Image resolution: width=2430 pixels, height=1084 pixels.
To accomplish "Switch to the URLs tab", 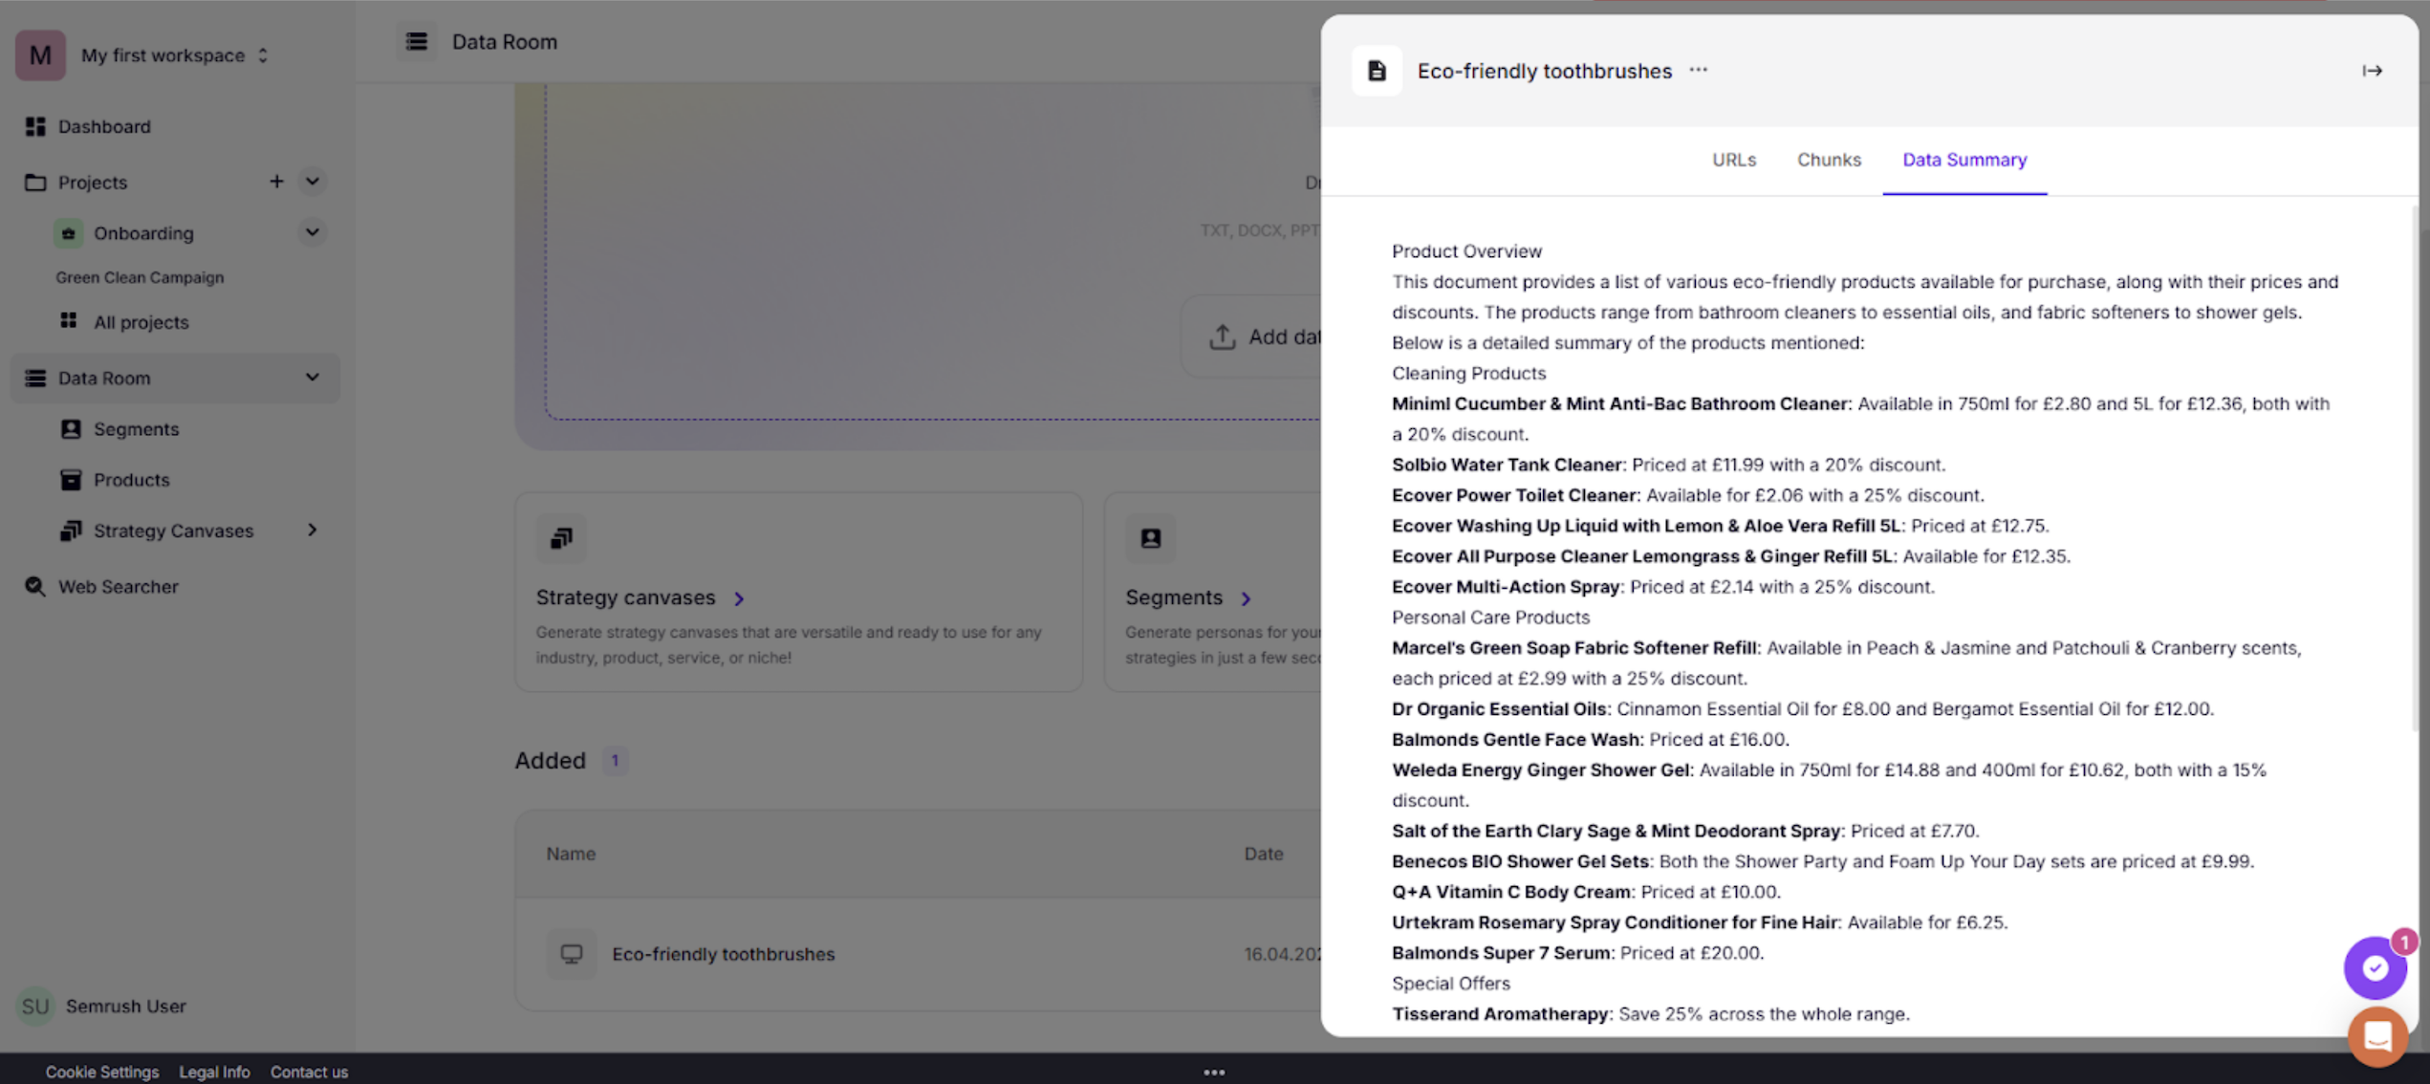I will [x=1733, y=160].
